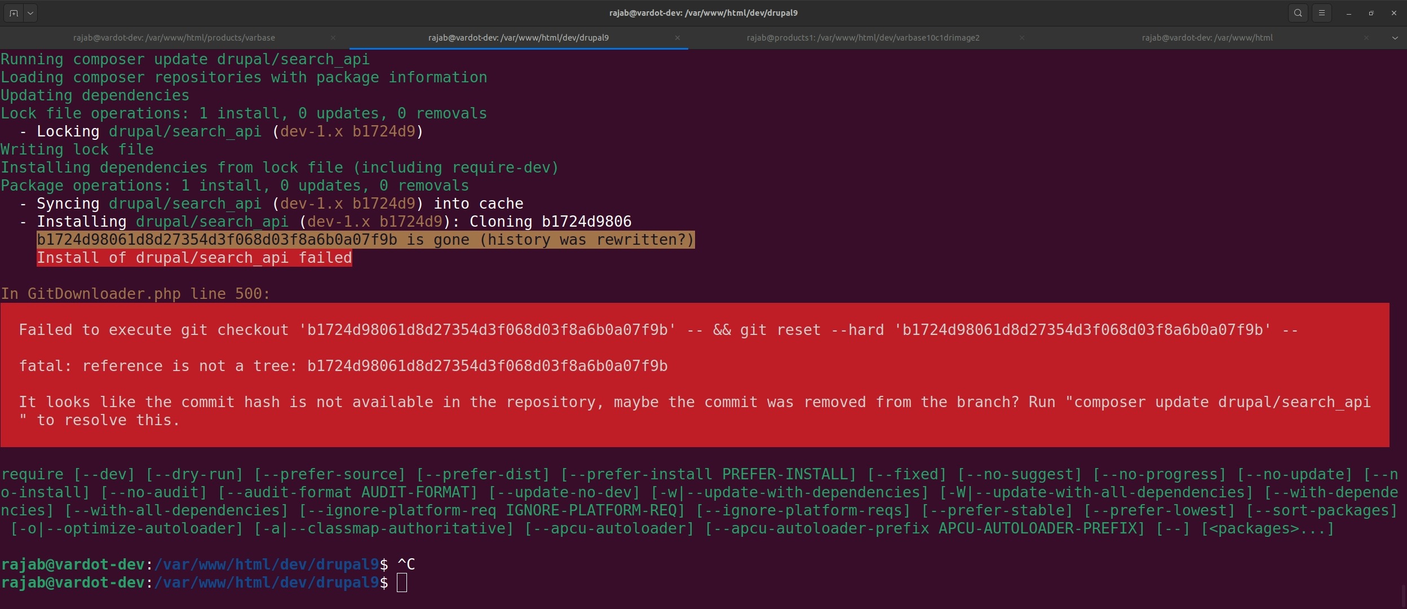
Task: Close the /var/www/html tab
Action: click(1366, 38)
